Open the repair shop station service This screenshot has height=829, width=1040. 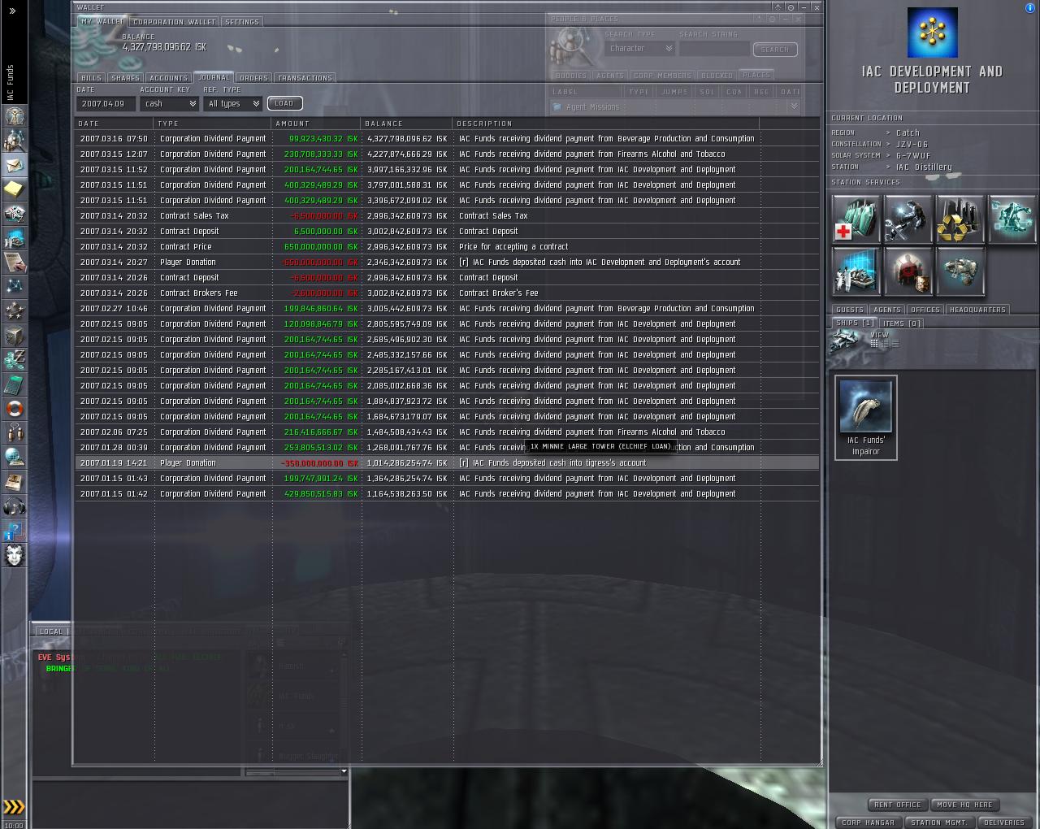point(908,219)
